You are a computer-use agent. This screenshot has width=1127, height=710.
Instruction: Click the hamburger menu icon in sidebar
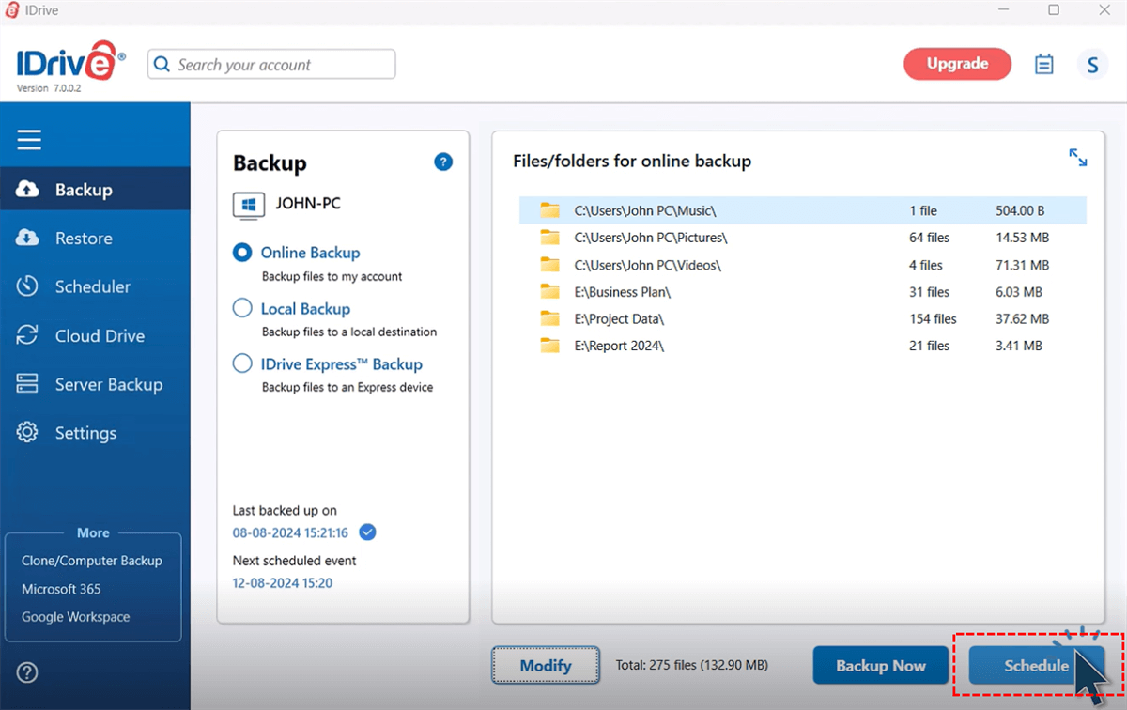pyautogui.click(x=29, y=140)
